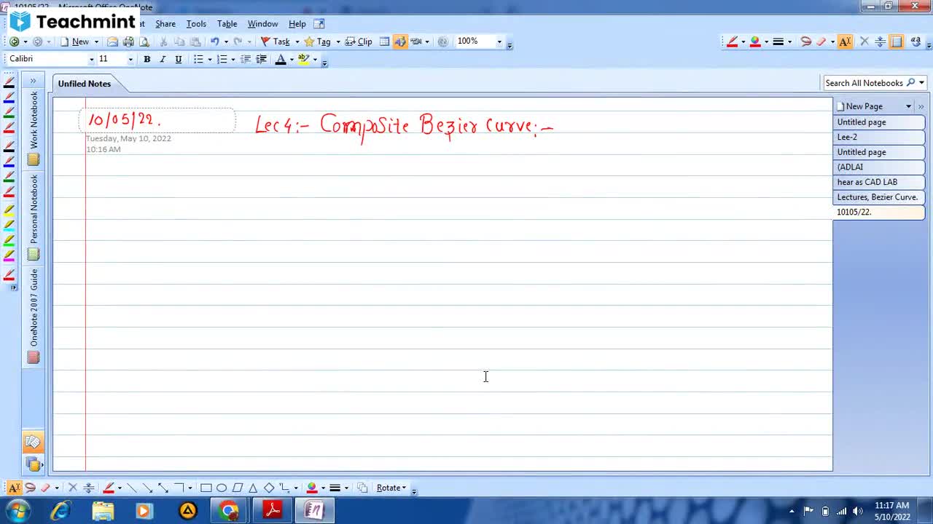This screenshot has width=933, height=524.
Task: Select the Rectangle shape in the drawing toolbar
Action: 206,488
